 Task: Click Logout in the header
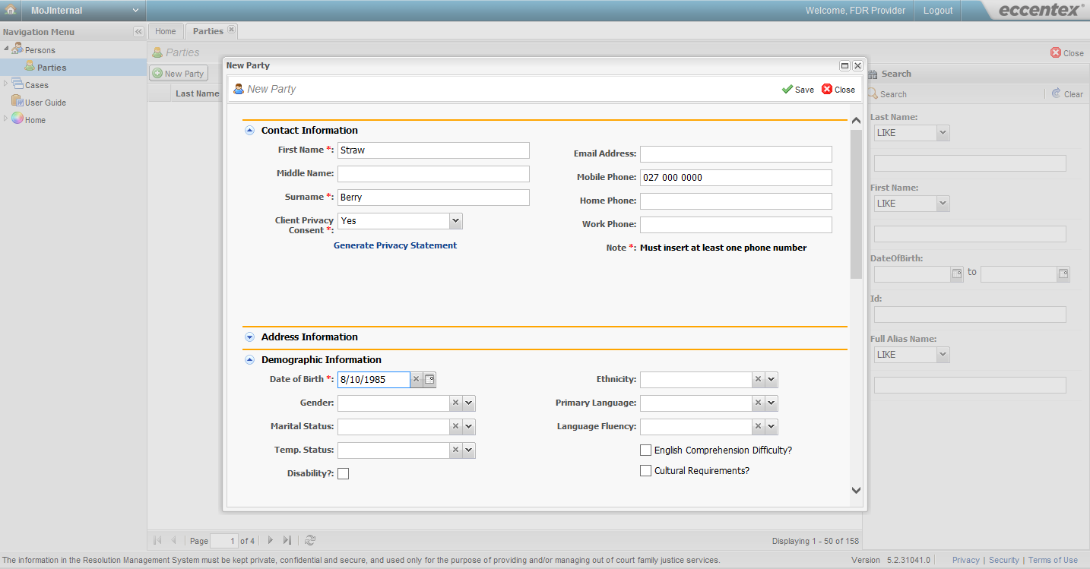[938, 11]
